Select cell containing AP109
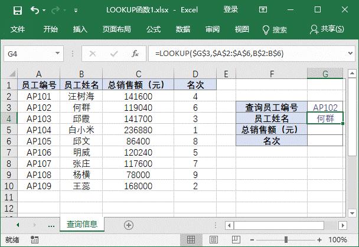This screenshot has width=359, height=247. (x=39, y=186)
